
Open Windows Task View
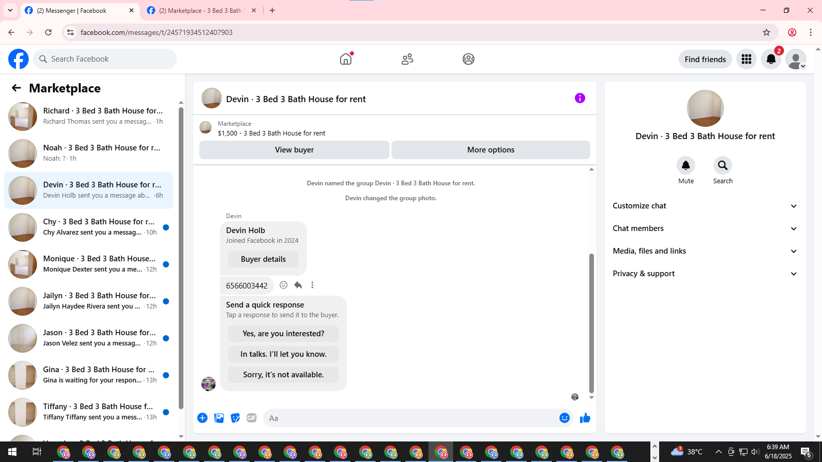pyautogui.click(x=37, y=452)
